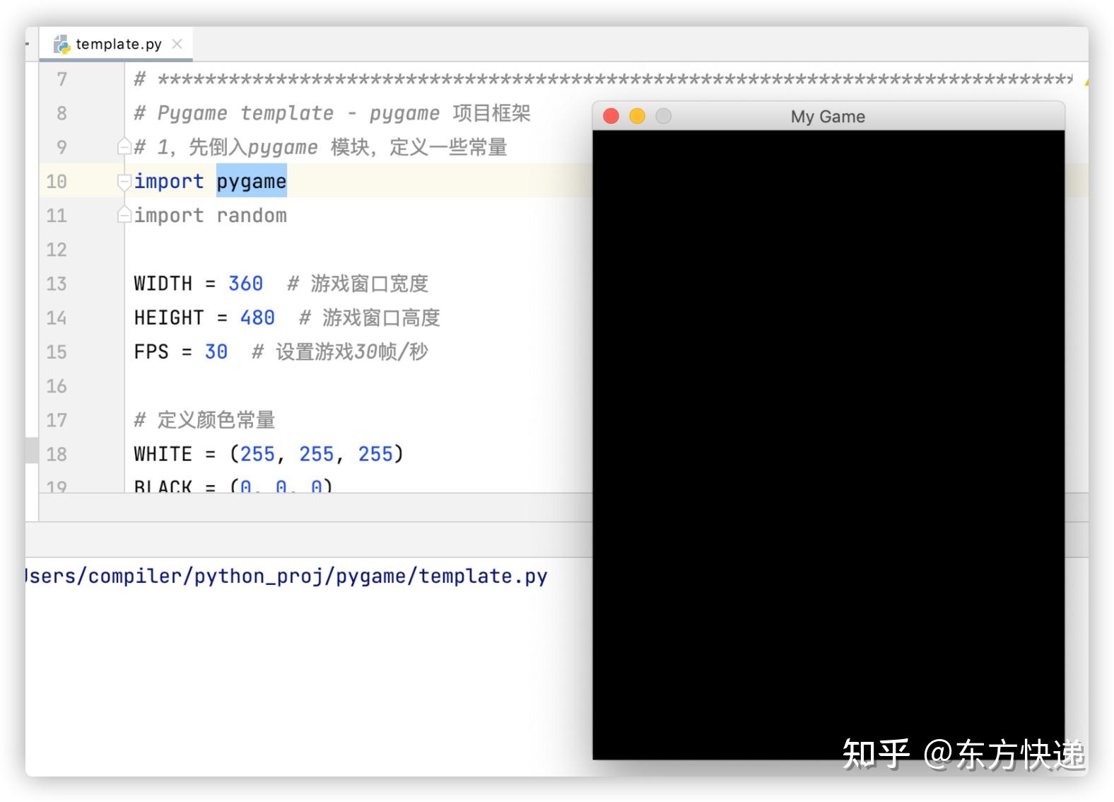Image resolution: width=1114 pixels, height=802 pixels.
Task: Click the value 480 for HEIGHT
Action: click(x=257, y=318)
